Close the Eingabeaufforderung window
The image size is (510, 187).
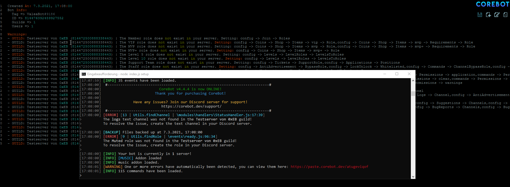click(x=409, y=74)
